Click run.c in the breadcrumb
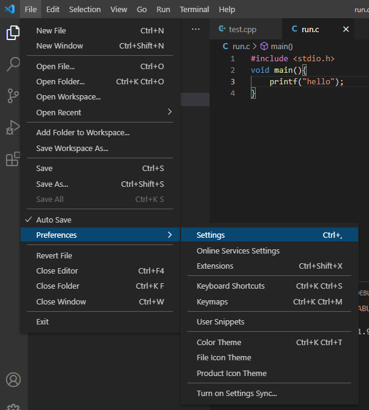This screenshot has height=410, width=369. (x=241, y=46)
